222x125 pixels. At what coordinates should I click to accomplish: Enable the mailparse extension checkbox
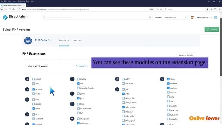[x=78, y=119]
